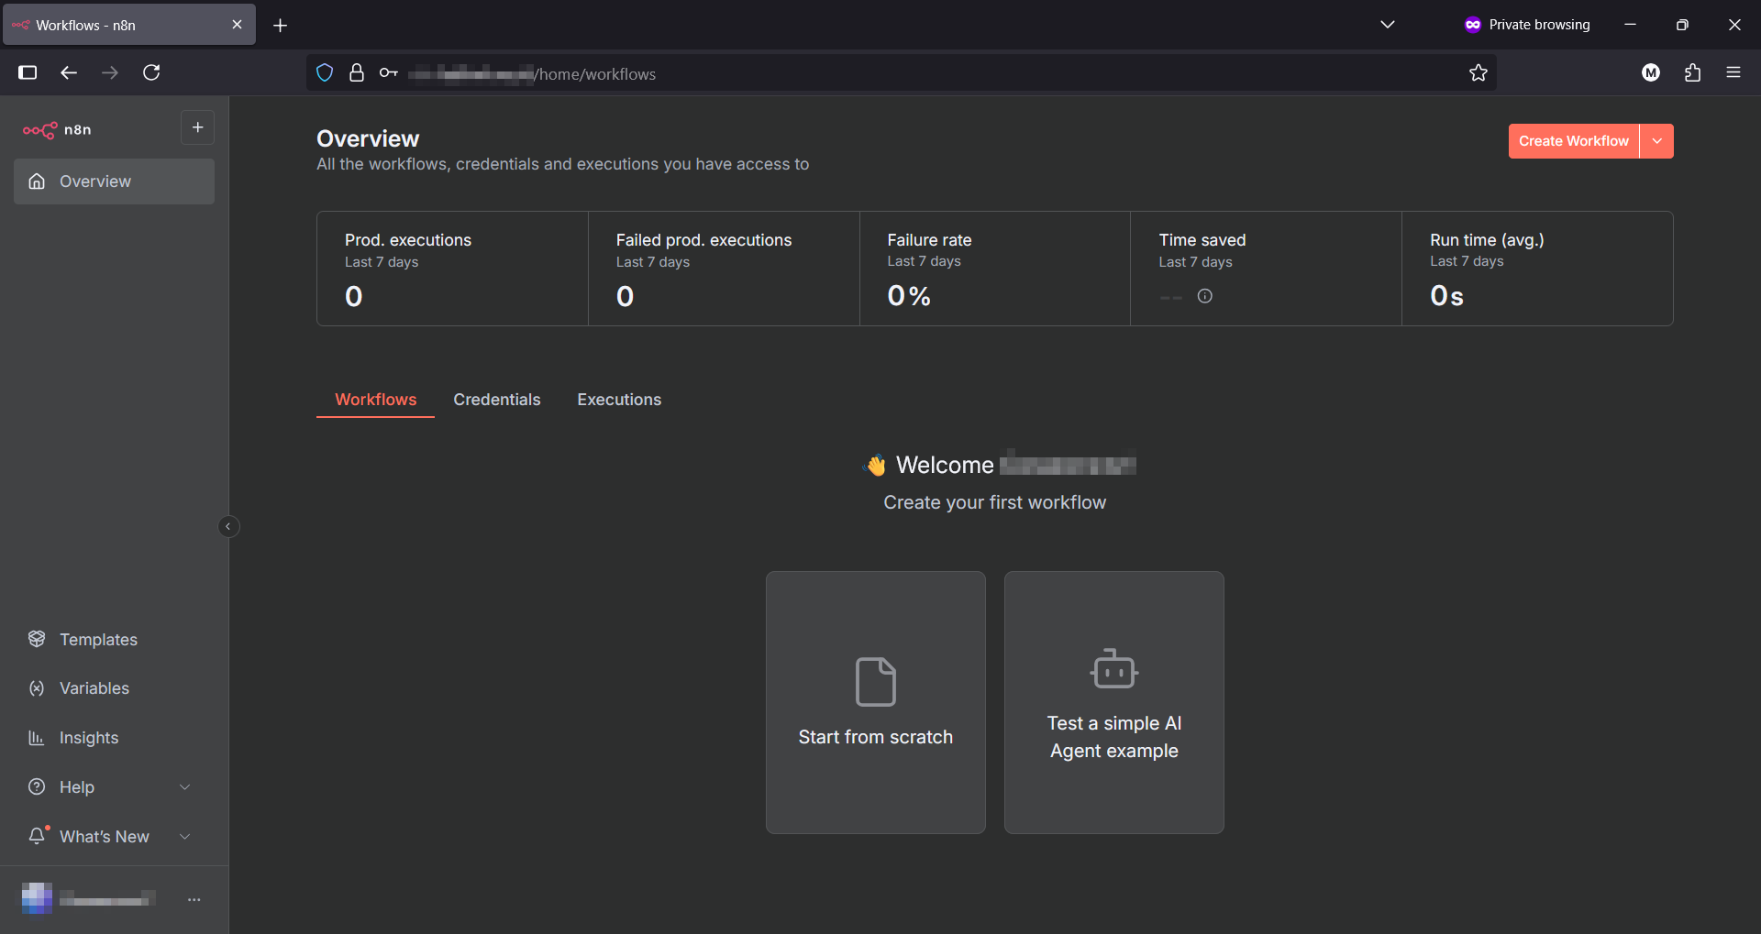Switch to the Executions tab
This screenshot has height=934, width=1761.
619,400
